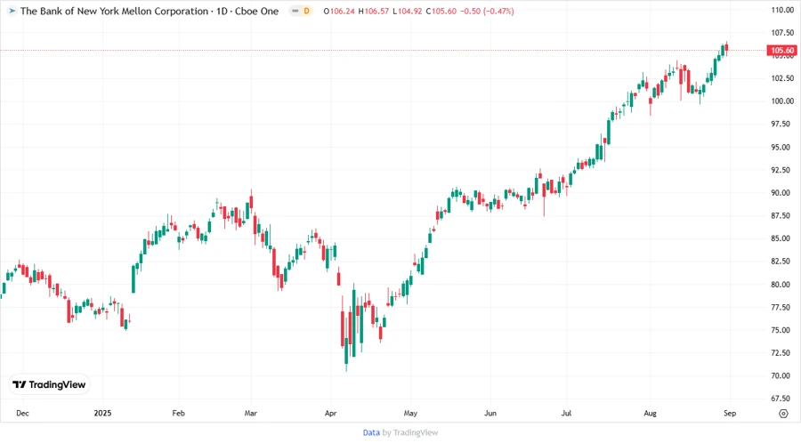Click the Sep label on time axis

pos(730,413)
